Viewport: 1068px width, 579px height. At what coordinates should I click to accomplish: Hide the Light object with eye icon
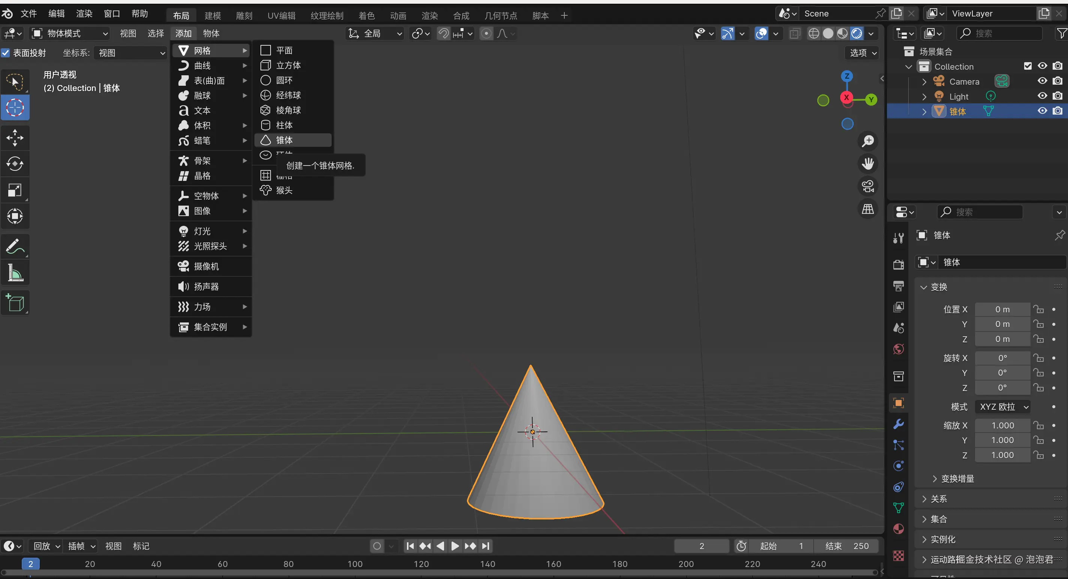[x=1042, y=96]
